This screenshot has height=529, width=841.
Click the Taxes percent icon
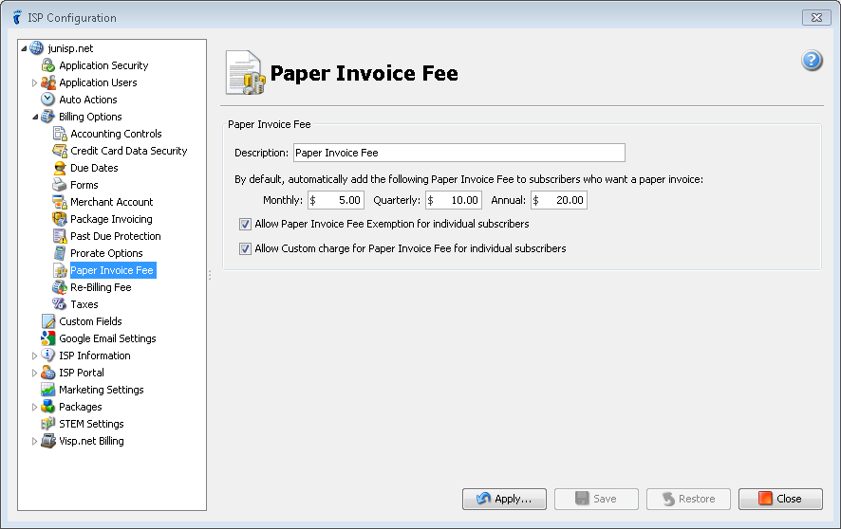pos(60,304)
